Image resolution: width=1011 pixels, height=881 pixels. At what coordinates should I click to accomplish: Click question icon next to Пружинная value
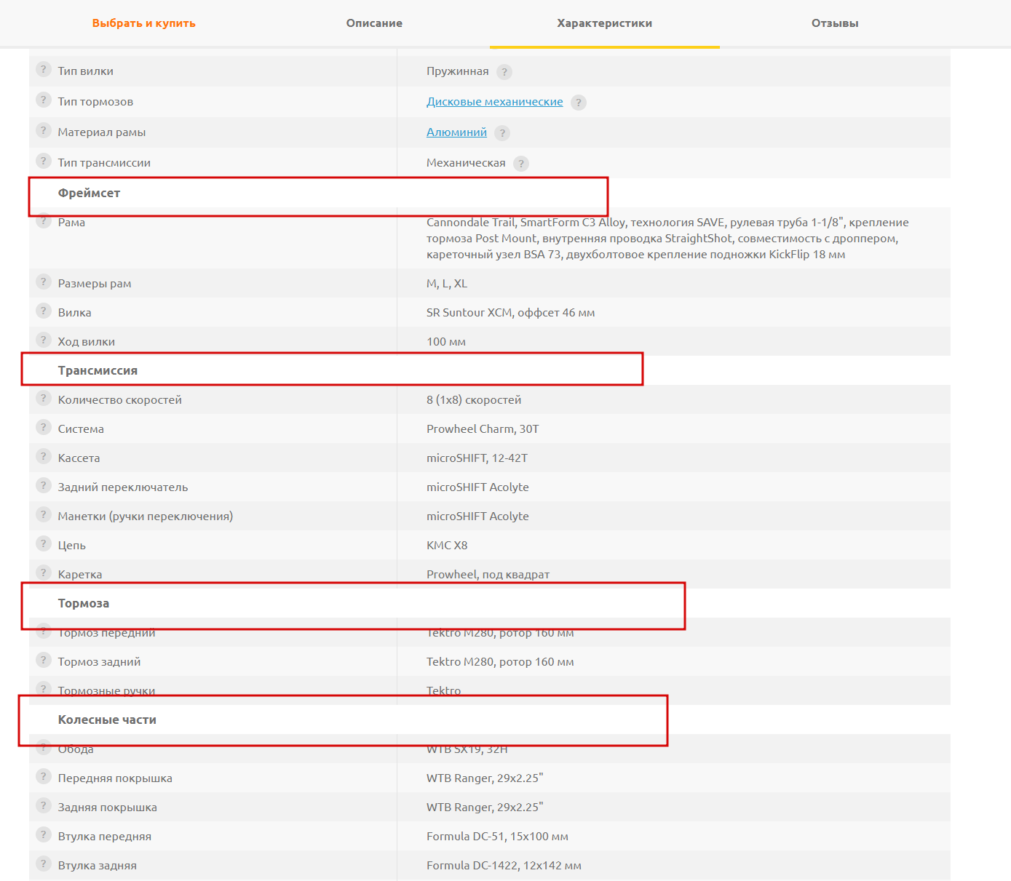click(x=504, y=72)
